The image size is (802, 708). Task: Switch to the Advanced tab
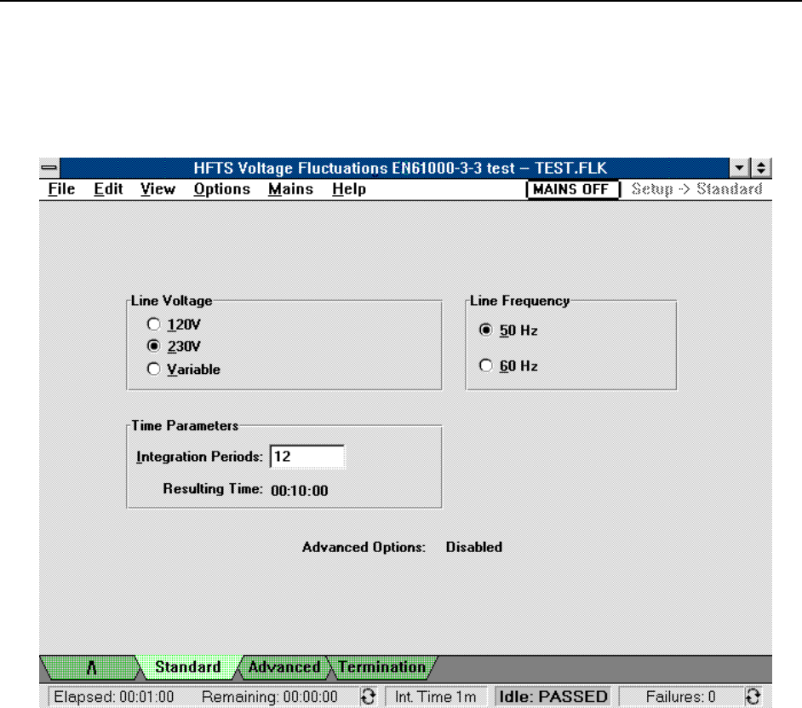click(x=284, y=667)
